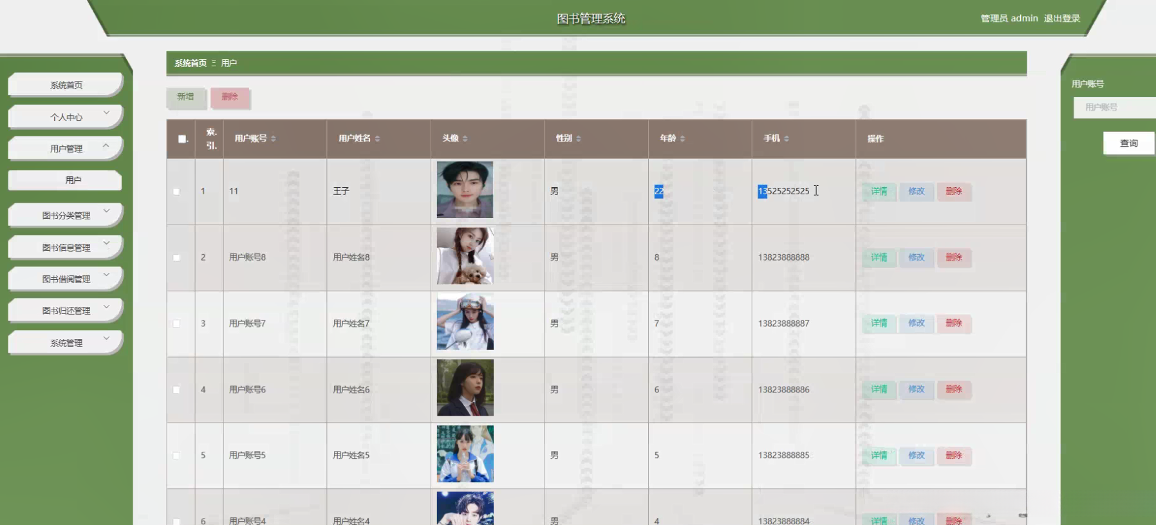The width and height of the screenshot is (1156, 525).
Task: Open avatar thumbnail of 用户姓名6
Action: (x=465, y=388)
